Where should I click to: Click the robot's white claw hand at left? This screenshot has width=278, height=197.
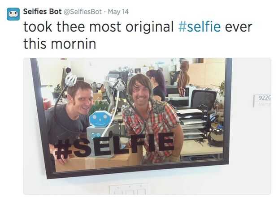pyautogui.click(x=71, y=79)
